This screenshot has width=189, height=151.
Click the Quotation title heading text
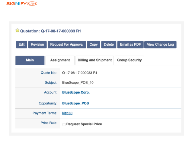click(x=50, y=31)
